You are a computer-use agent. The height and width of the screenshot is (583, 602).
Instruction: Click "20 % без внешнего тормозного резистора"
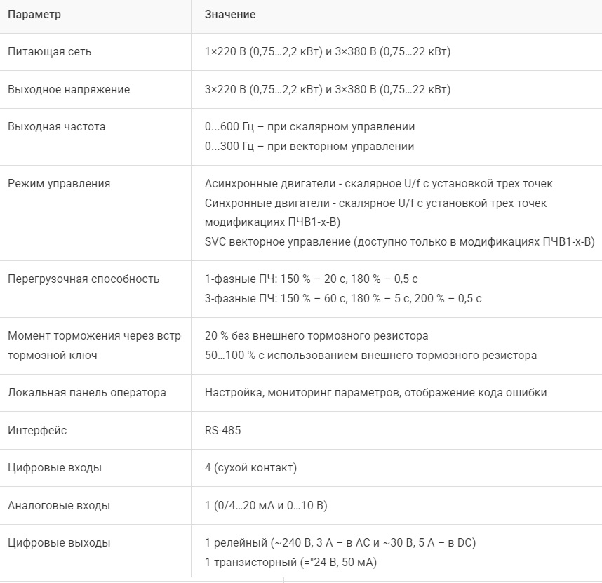(316, 336)
